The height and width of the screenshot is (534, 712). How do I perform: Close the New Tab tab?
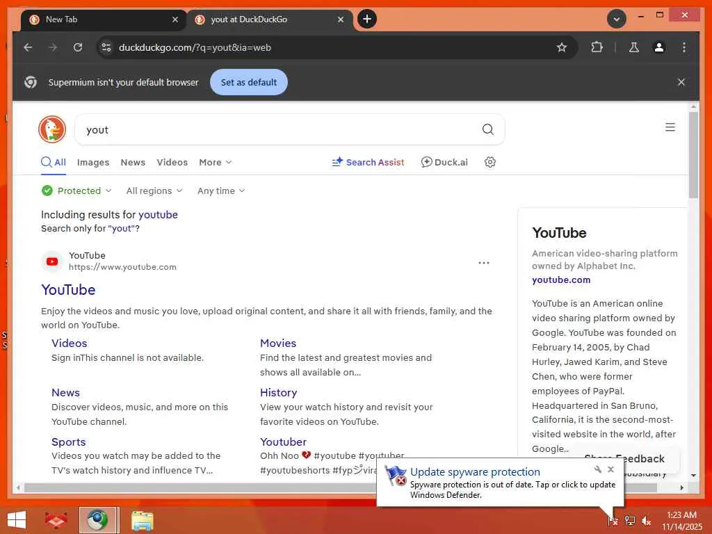click(x=175, y=19)
